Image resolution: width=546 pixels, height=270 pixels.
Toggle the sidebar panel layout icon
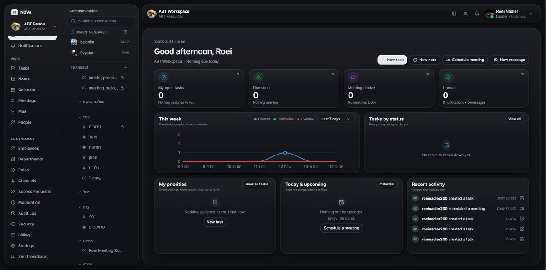point(454,14)
